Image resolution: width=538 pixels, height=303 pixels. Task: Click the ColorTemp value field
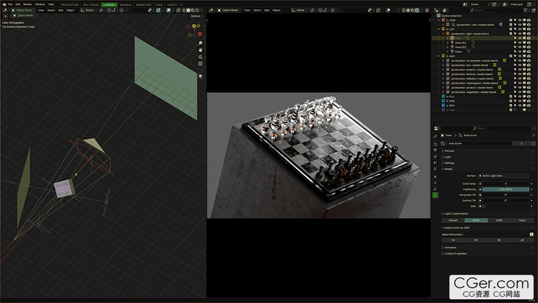[x=506, y=184]
